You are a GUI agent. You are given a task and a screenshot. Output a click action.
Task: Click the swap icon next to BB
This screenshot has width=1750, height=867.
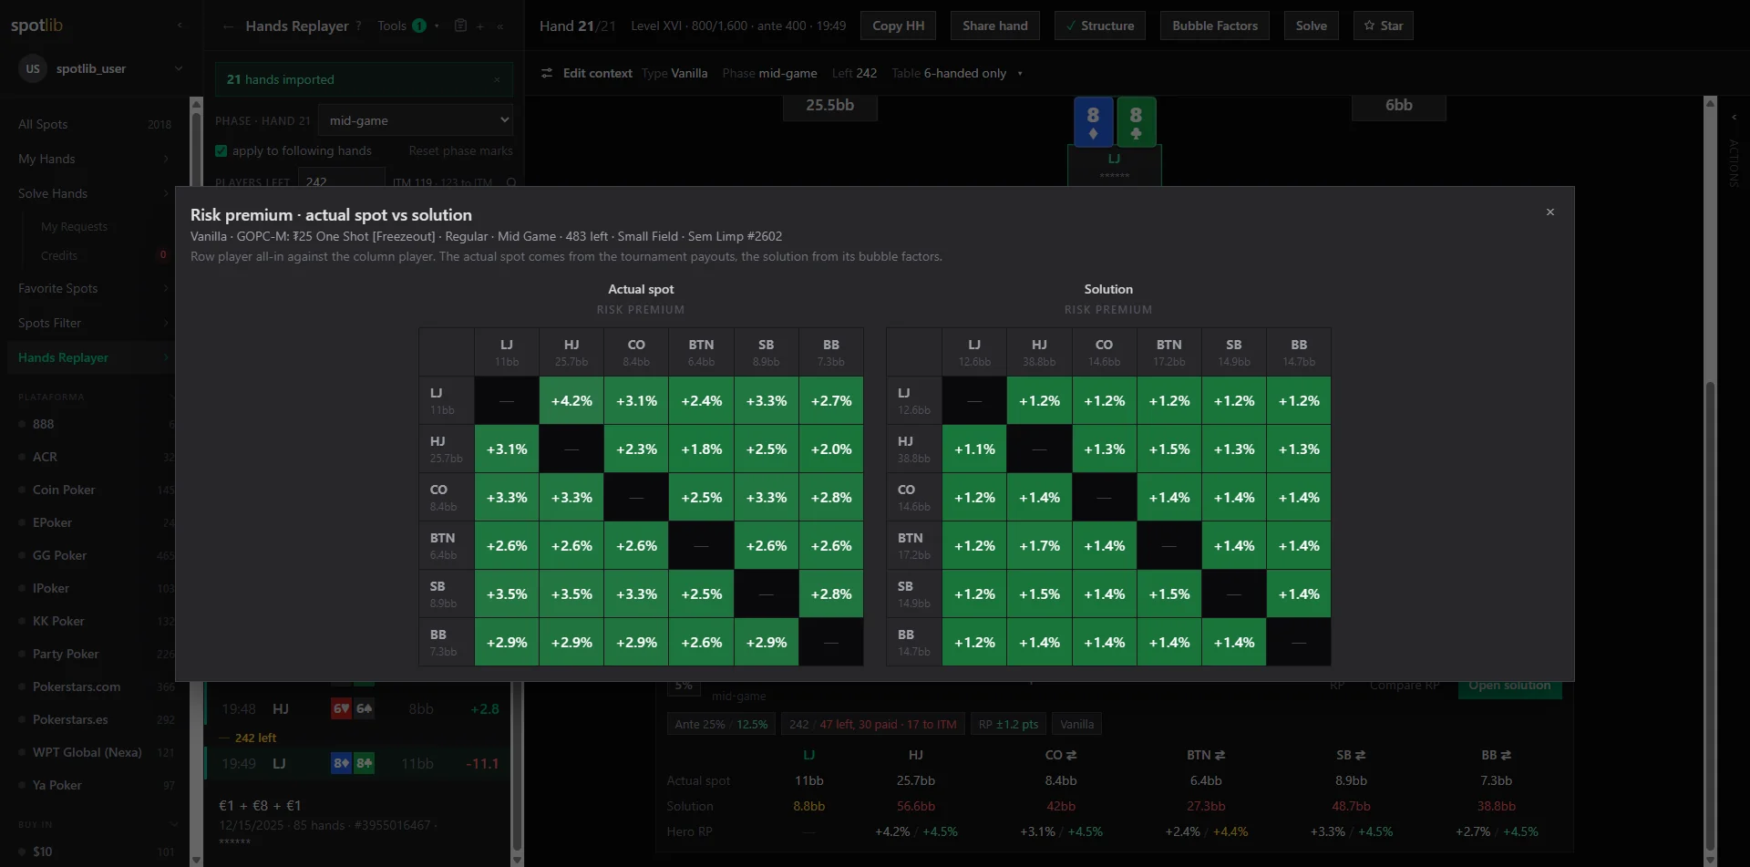click(1506, 755)
